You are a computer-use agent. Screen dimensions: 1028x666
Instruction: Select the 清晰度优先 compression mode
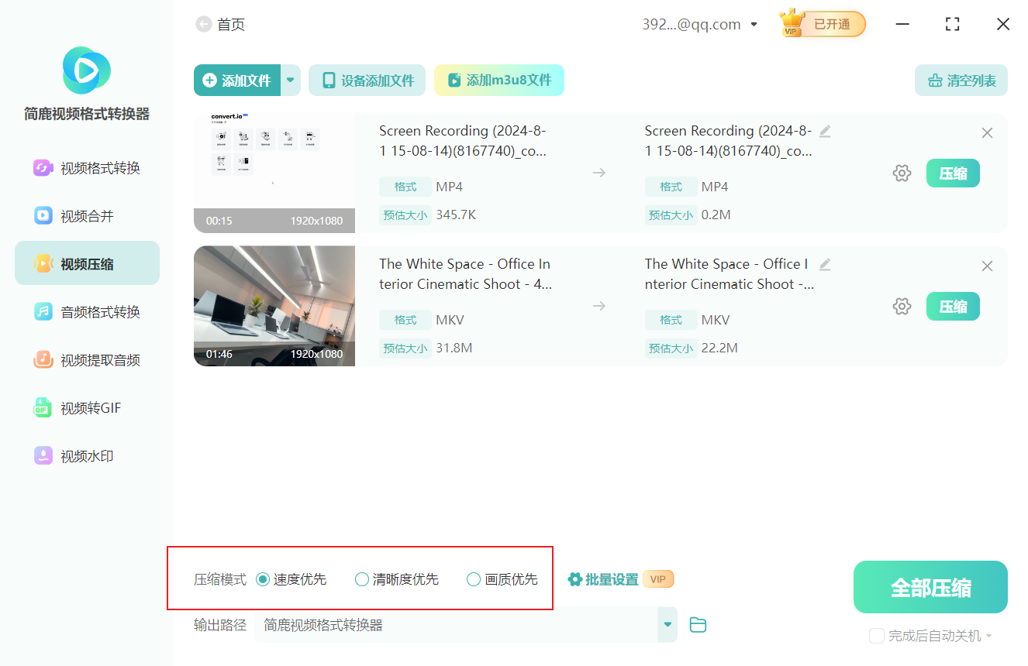361,578
